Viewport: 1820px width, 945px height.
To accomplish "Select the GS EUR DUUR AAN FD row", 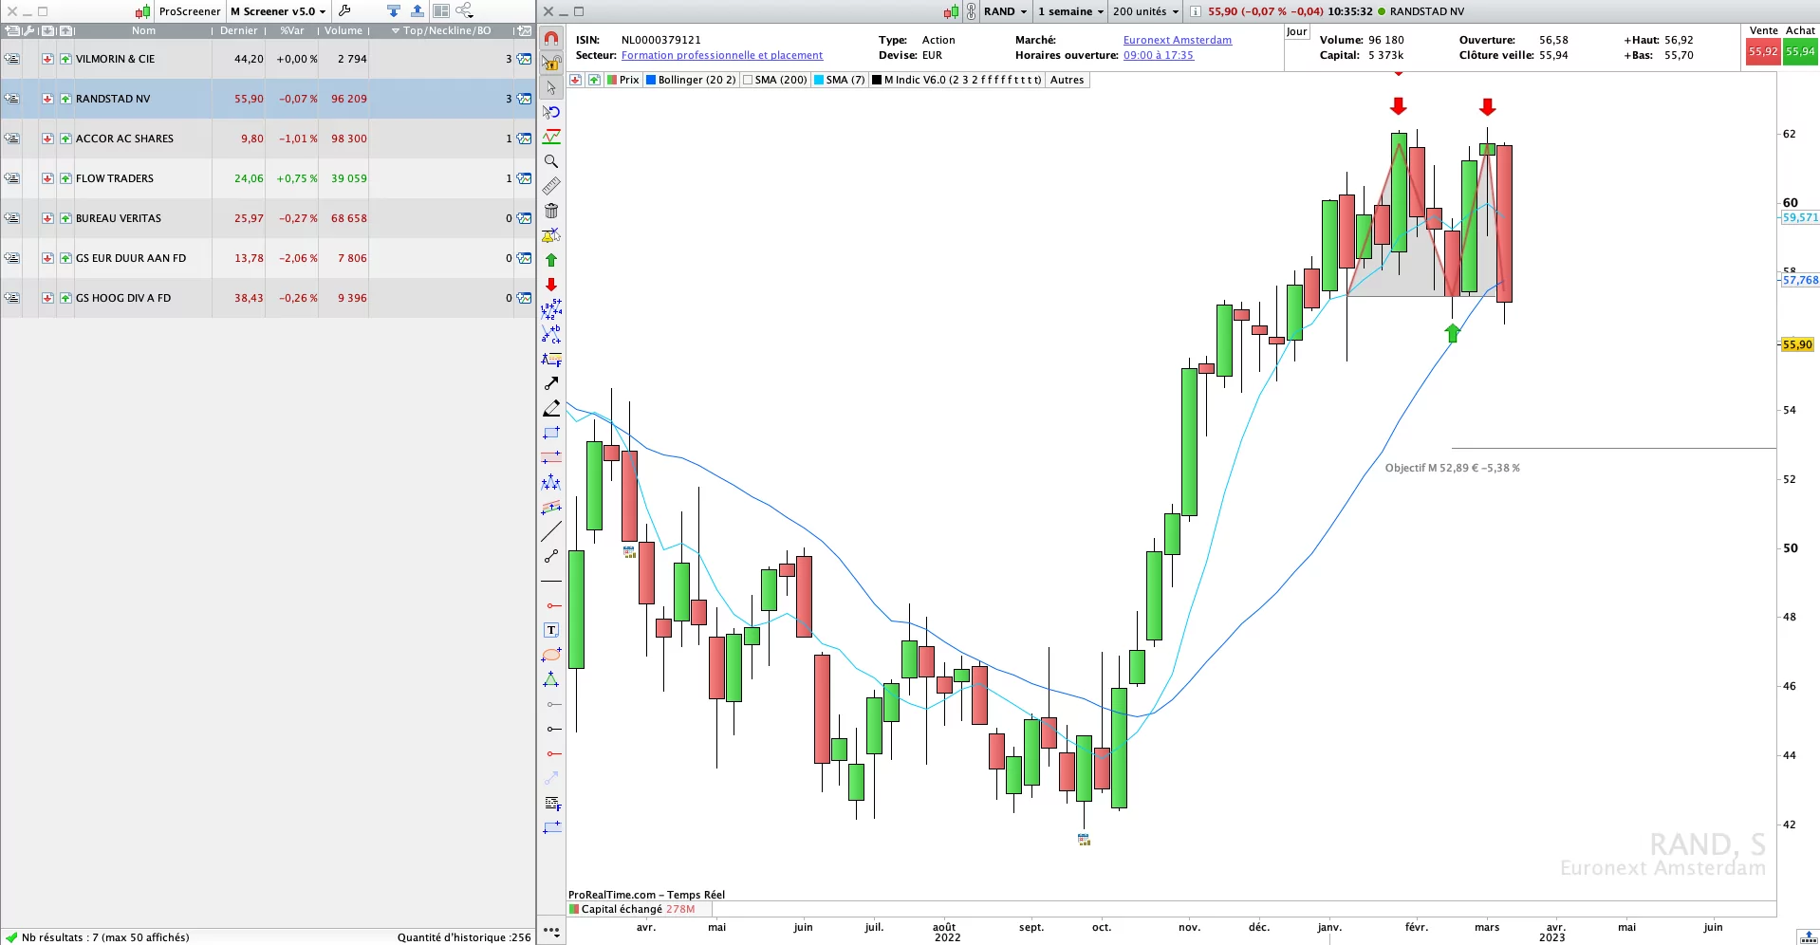I will (268, 258).
